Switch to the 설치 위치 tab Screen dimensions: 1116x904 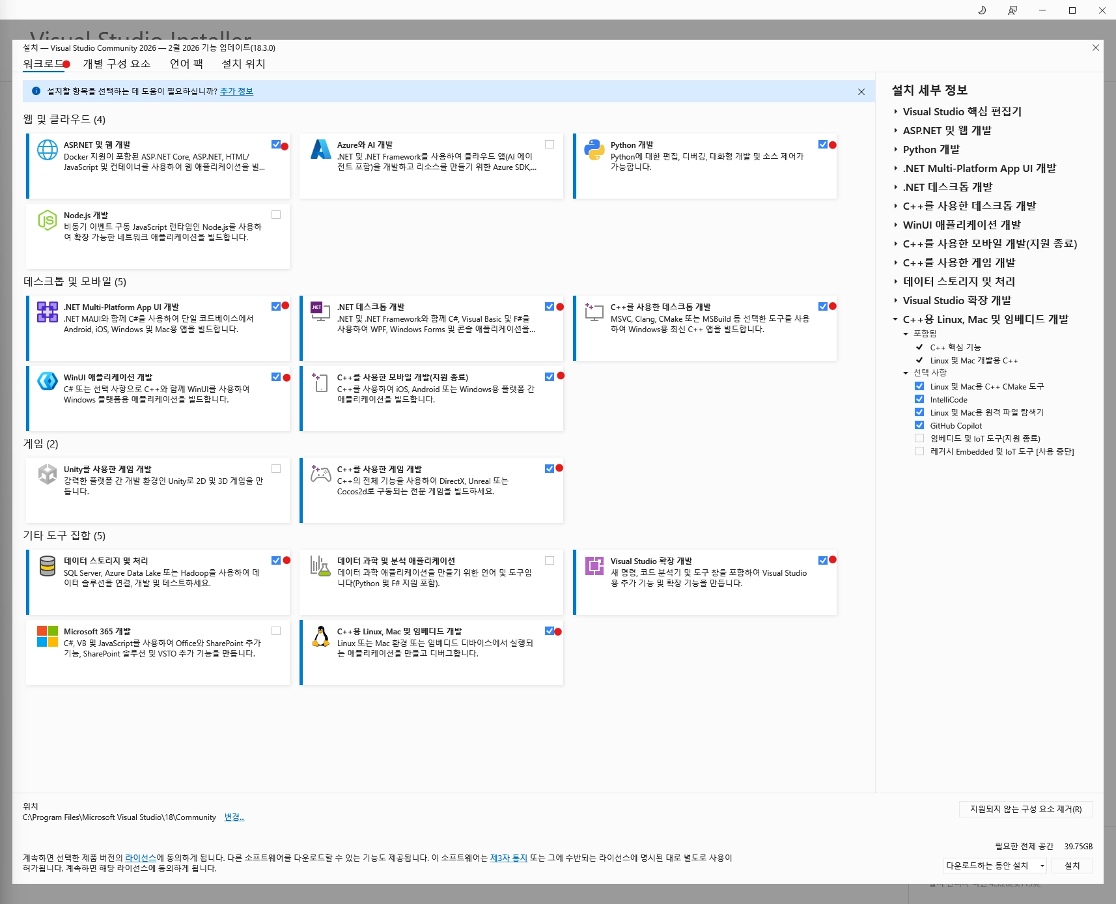244,64
